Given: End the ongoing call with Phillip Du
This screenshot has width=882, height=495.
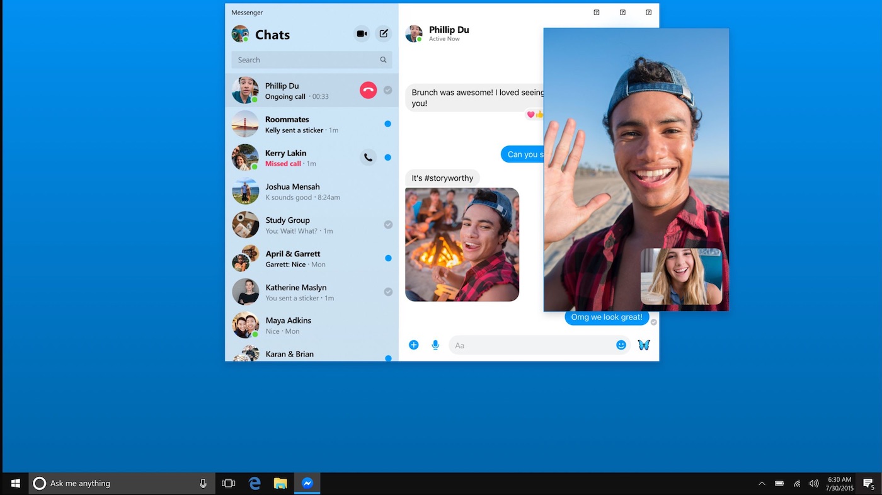Looking at the screenshot, I should 368,90.
